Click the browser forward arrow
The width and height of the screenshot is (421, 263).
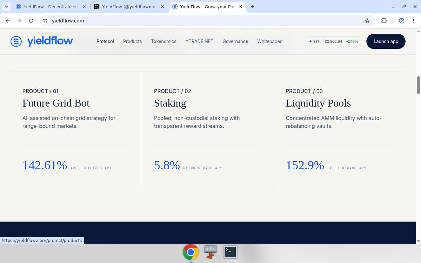click(x=19, y=21)
